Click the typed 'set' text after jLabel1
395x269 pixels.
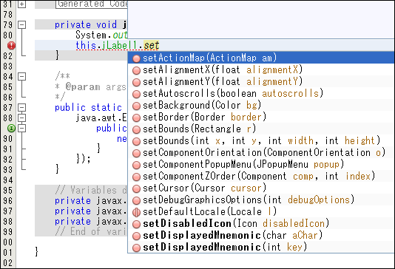[x=152, y=46]
